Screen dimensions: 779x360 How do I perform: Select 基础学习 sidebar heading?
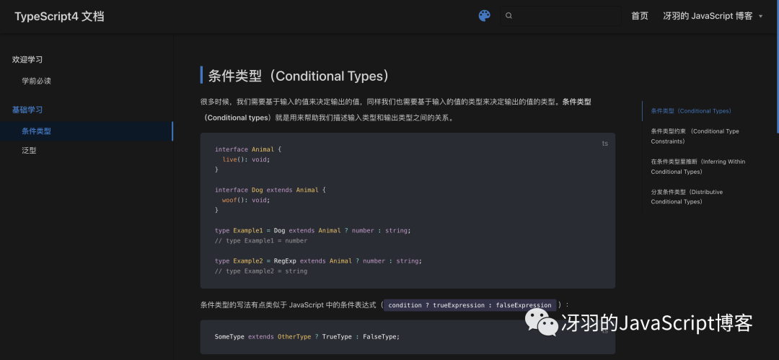click(27, 110)
